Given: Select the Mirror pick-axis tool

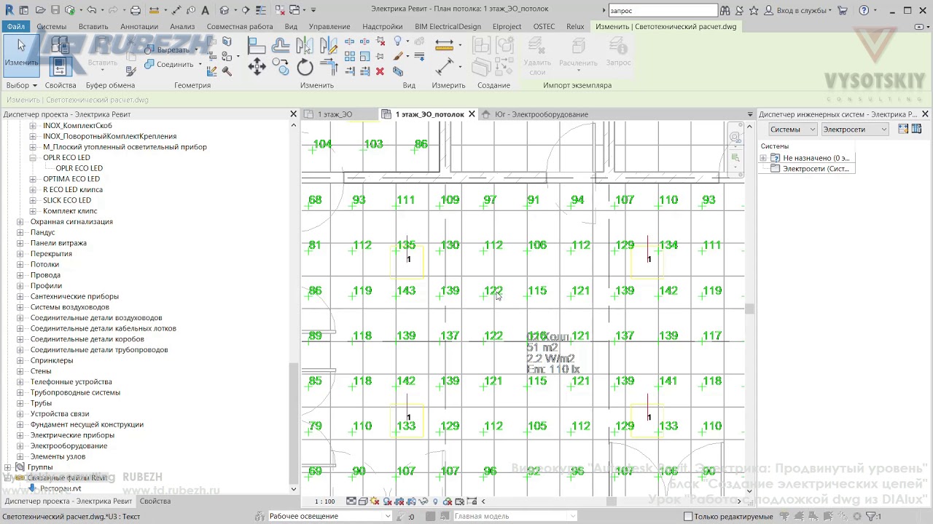Looking at the screenshot, I should 305,46.
